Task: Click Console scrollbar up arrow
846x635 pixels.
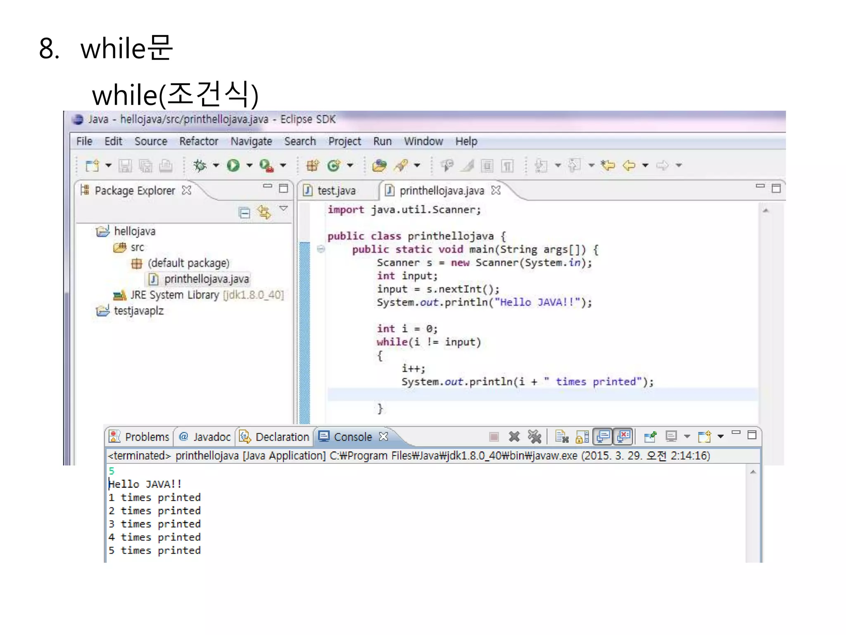Action: pos(753,472)
